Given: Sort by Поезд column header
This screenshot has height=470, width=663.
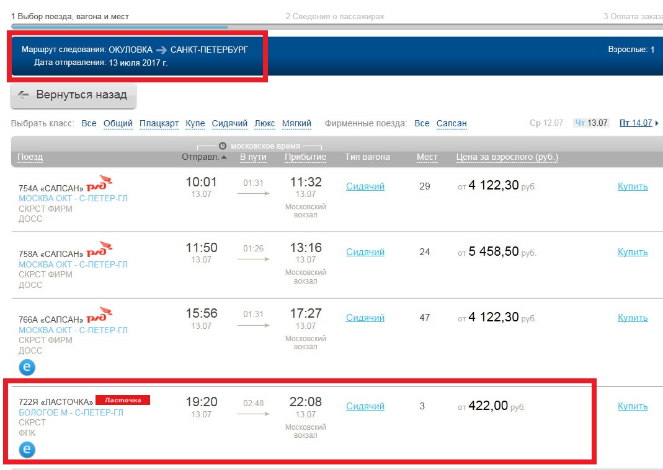Looking at the screenshot, I should [30, 157].
